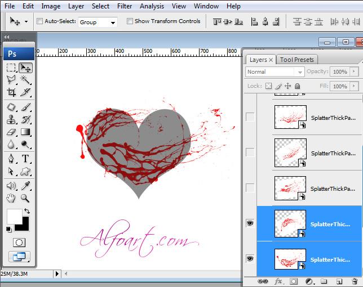Choose the Eraser tool
The width and height of the screenshot is (363, 287).
11,132
